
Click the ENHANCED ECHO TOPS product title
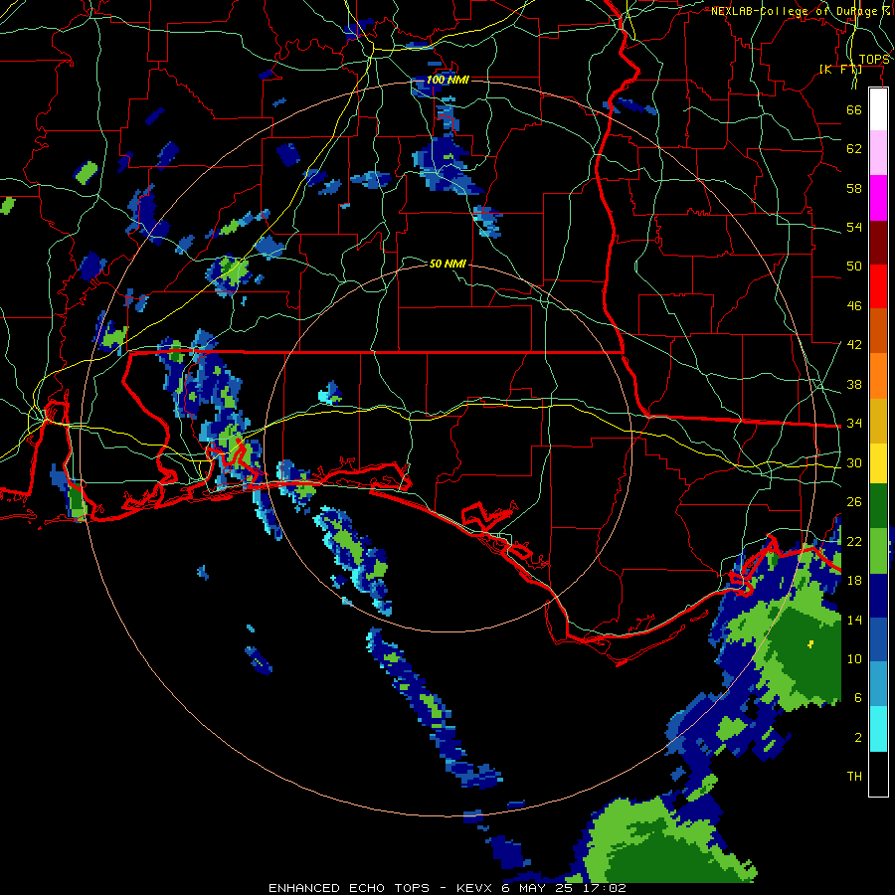point(349,888)
